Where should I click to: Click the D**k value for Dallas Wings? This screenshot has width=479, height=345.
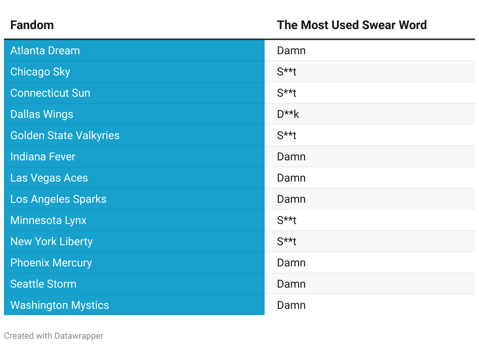288,114
